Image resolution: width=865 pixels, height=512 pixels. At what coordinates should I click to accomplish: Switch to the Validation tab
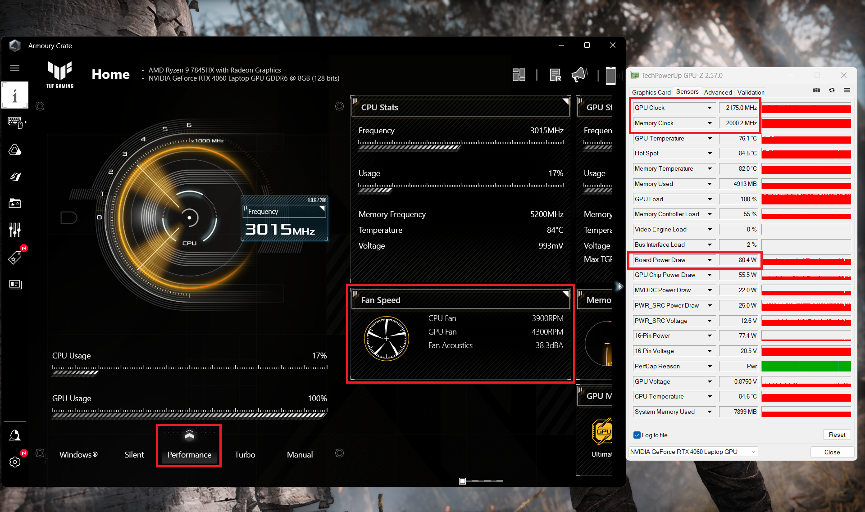[x=751, y=92]
